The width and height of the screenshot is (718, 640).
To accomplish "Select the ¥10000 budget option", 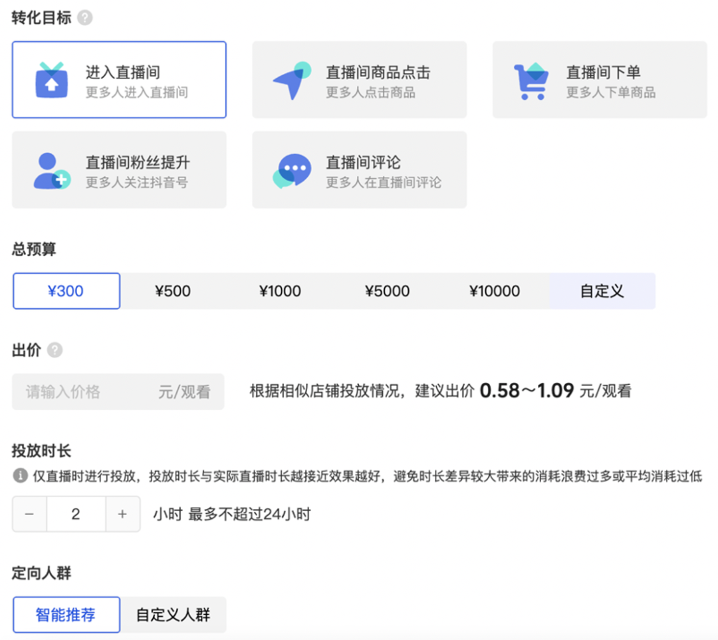I will [495, 291].
